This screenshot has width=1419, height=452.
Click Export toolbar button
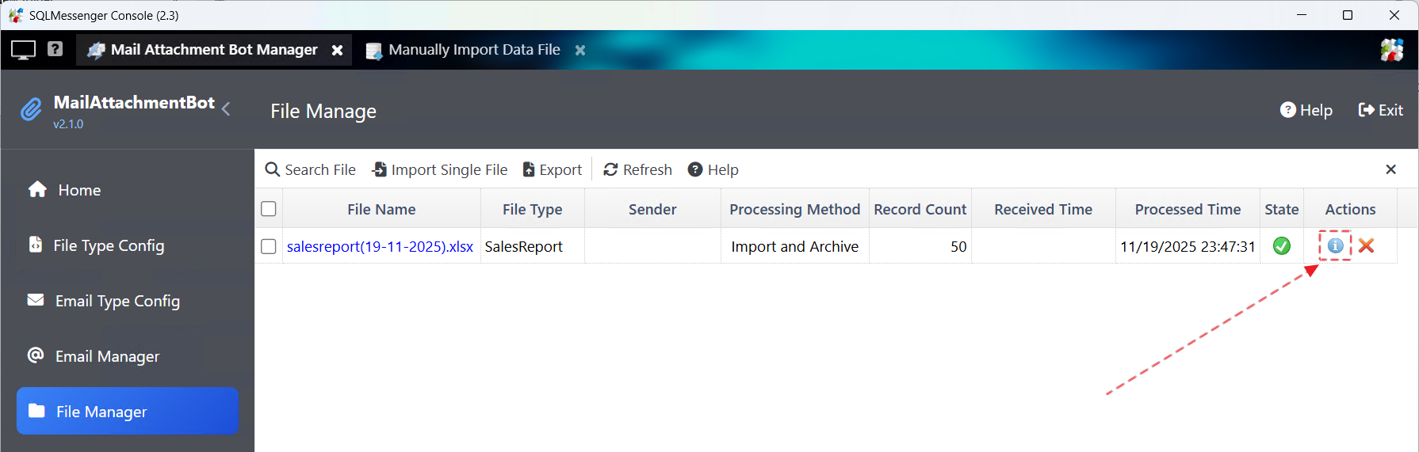coord(552,169)
